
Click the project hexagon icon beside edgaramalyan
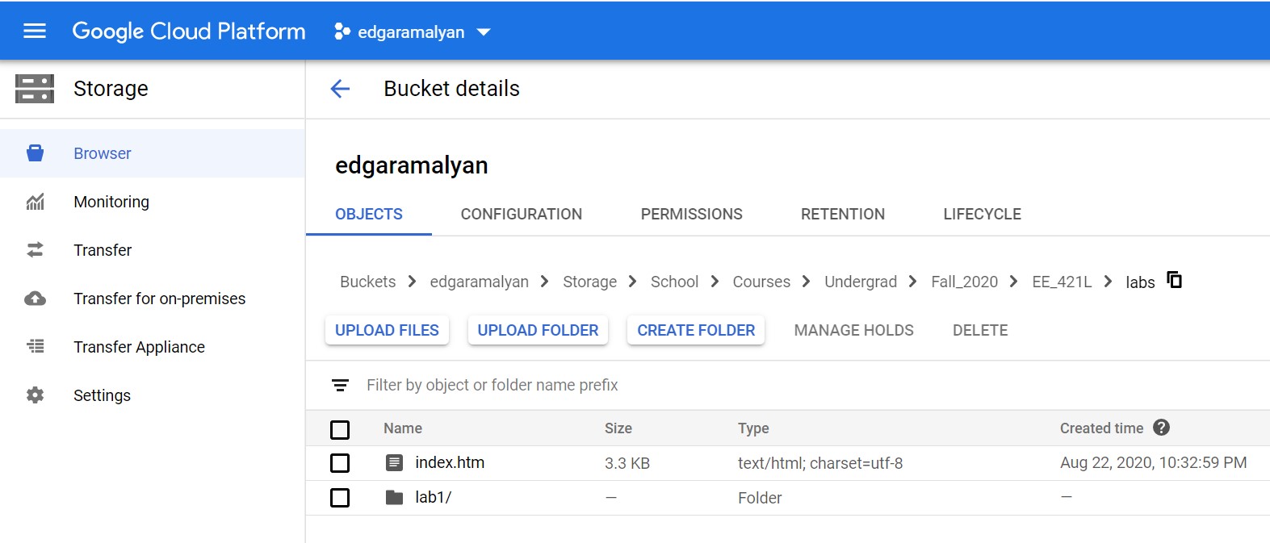(342, 31)
